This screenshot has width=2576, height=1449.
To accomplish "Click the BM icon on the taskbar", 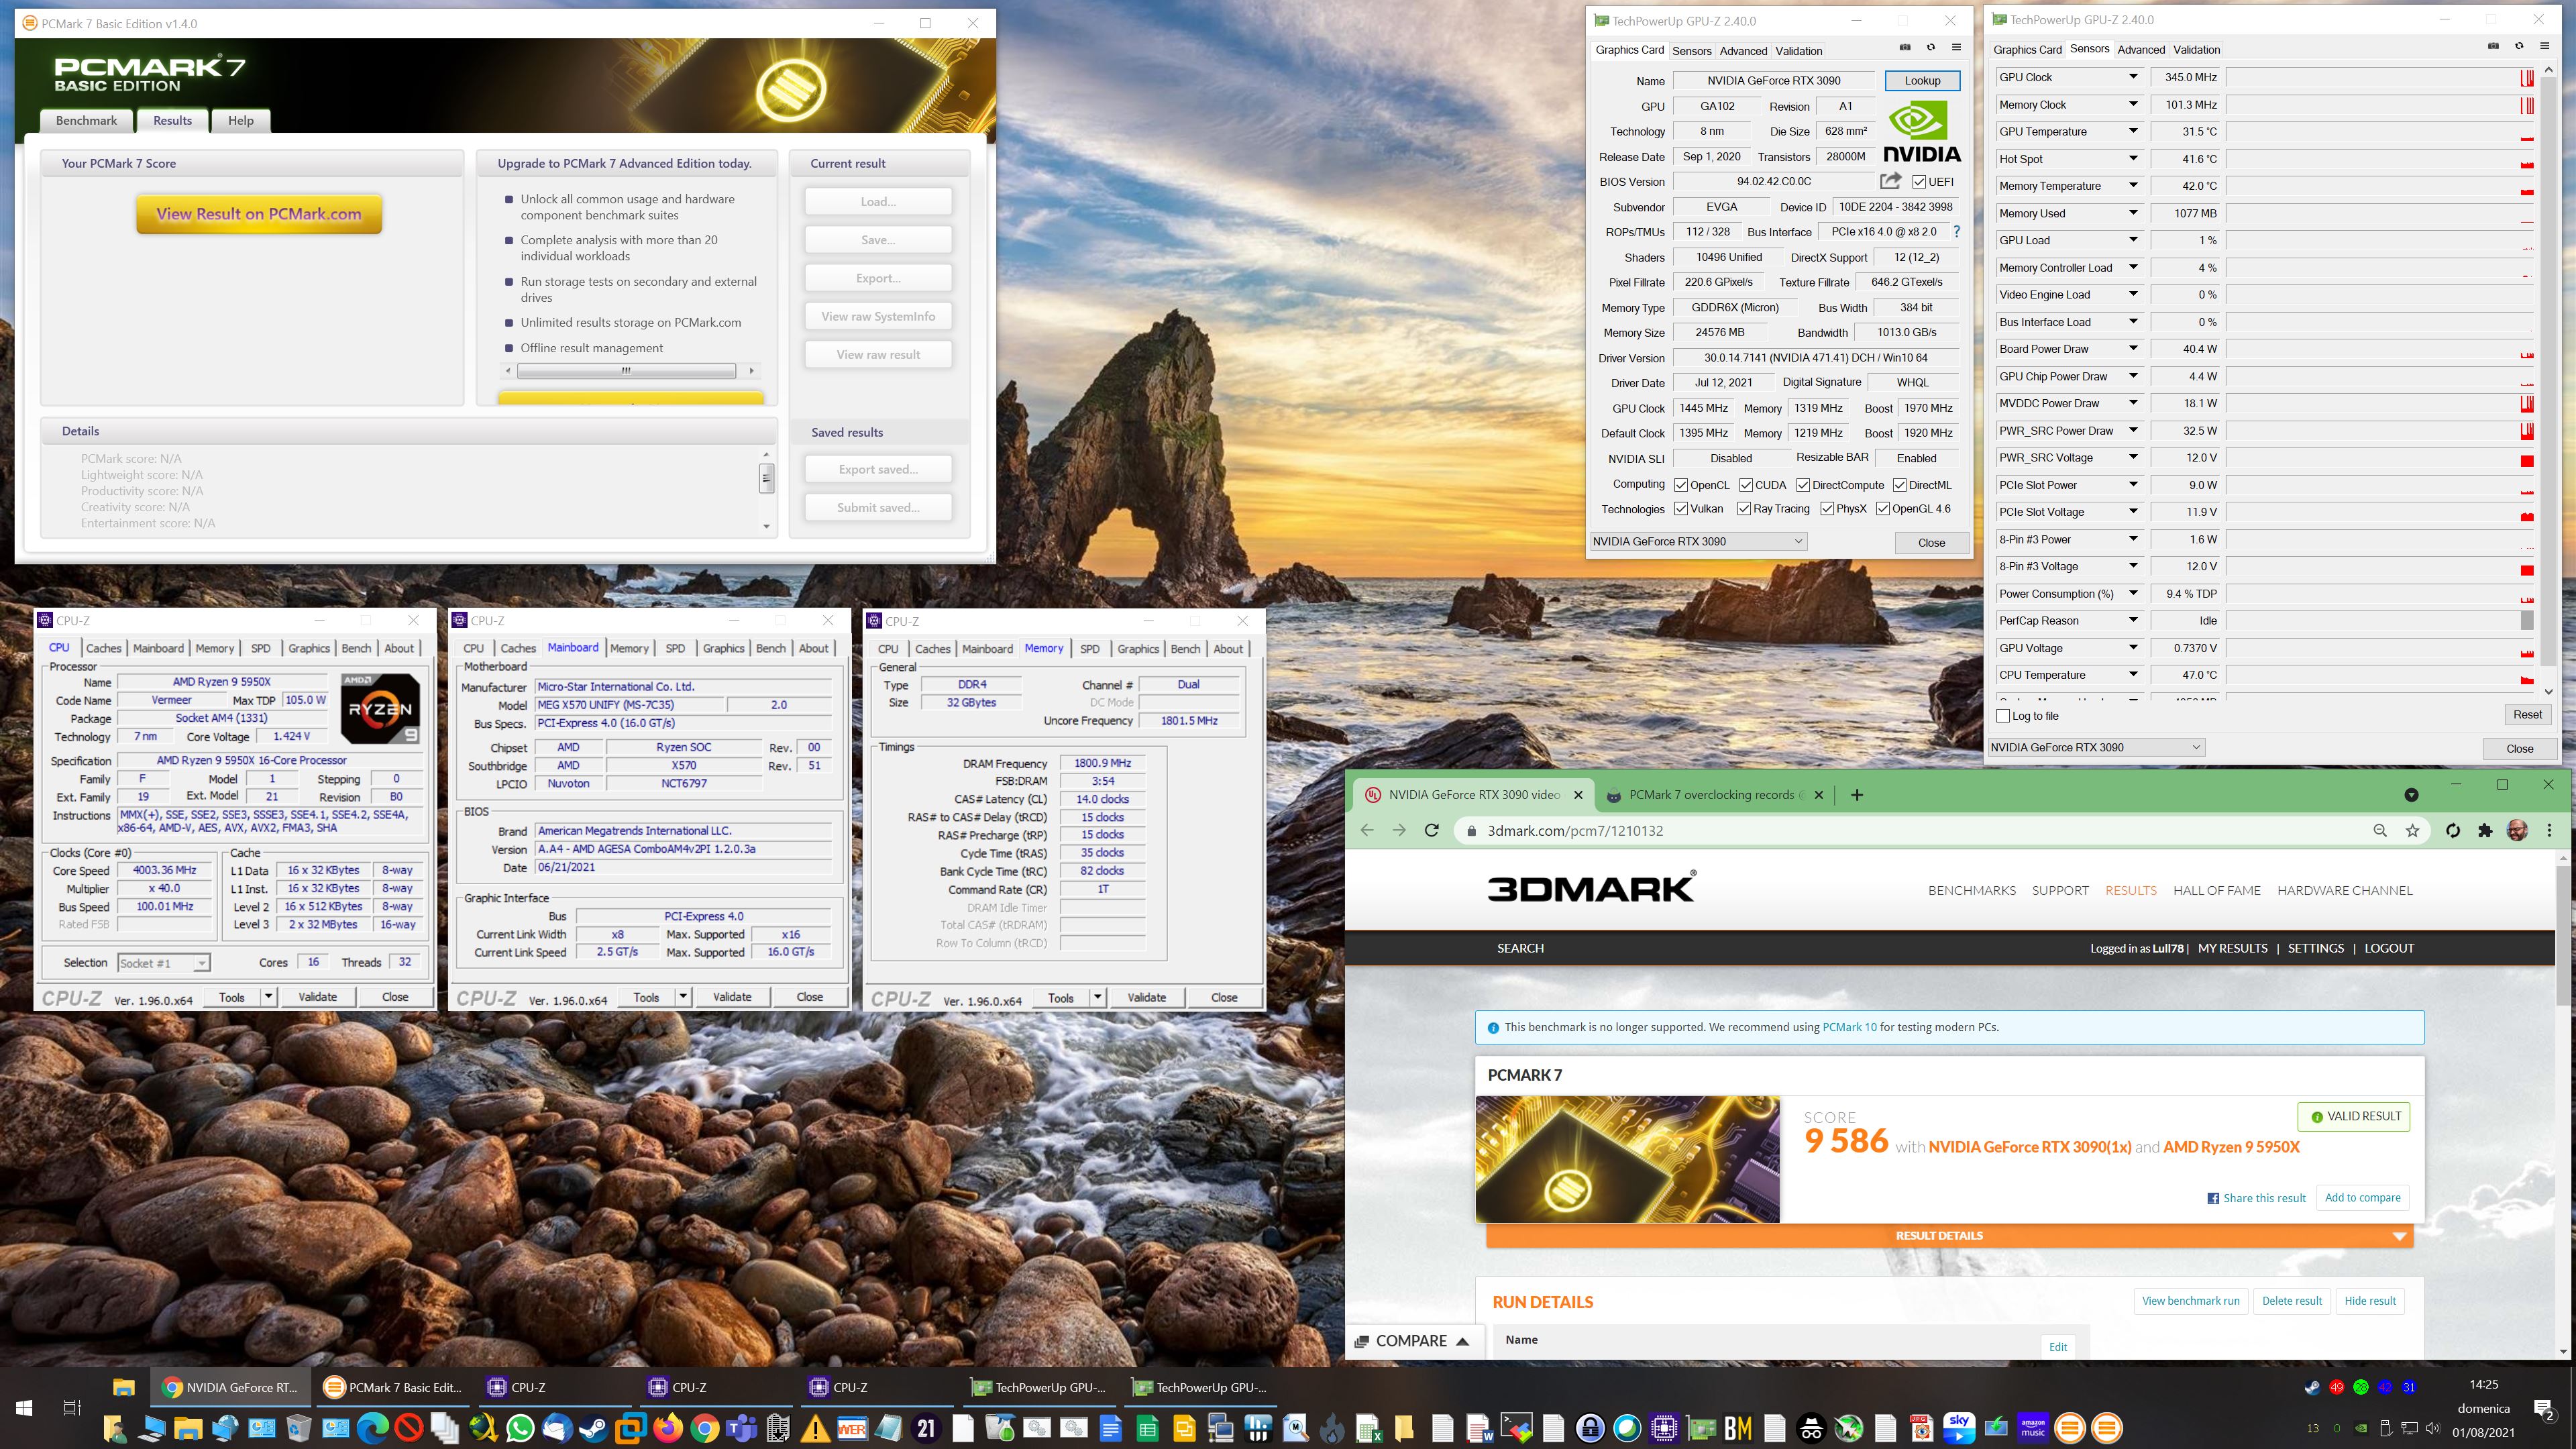I will click(1738, 1428).
